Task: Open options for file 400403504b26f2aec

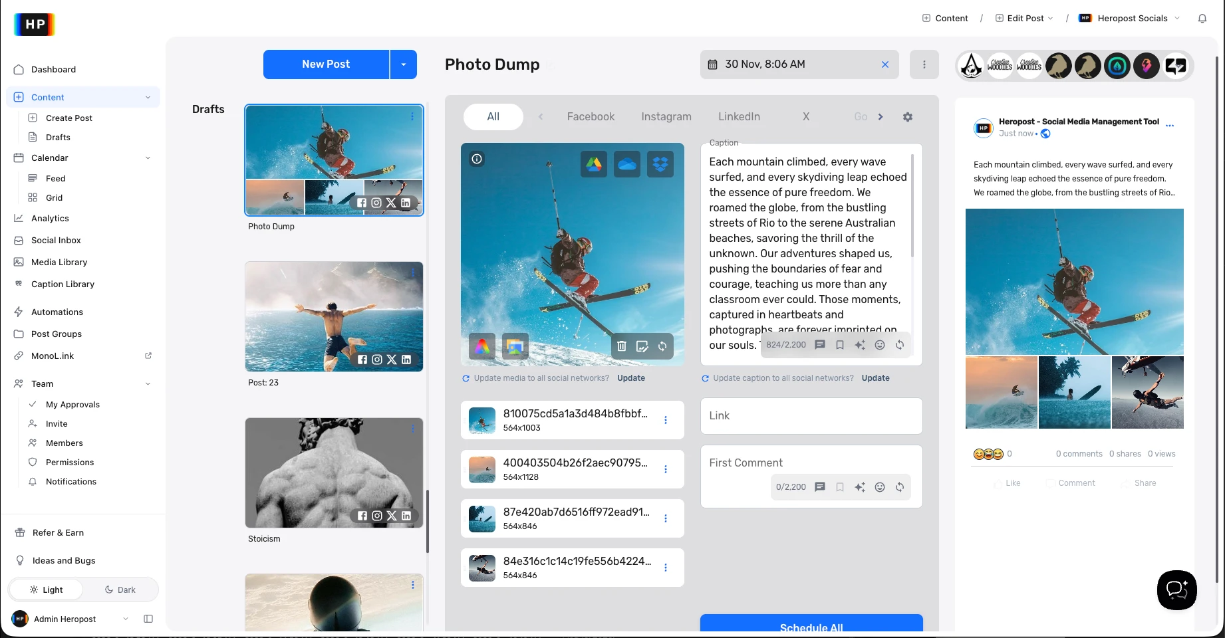Action: 666,469
